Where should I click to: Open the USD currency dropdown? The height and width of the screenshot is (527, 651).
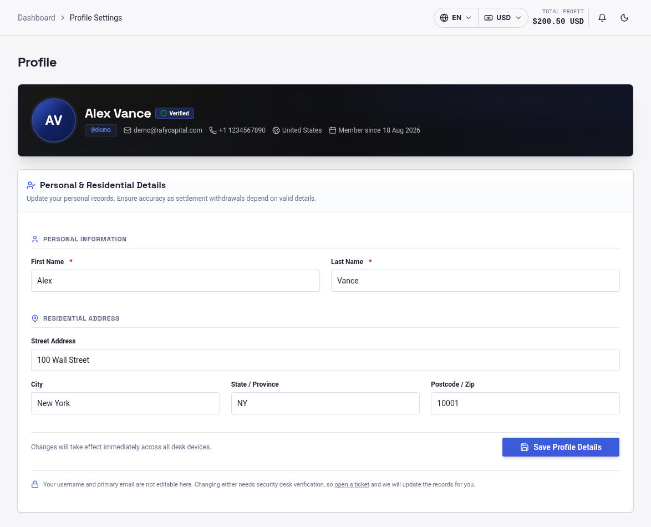503,17
